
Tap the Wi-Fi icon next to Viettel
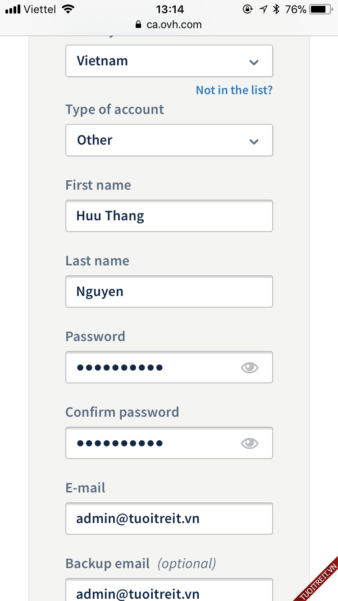68,9
